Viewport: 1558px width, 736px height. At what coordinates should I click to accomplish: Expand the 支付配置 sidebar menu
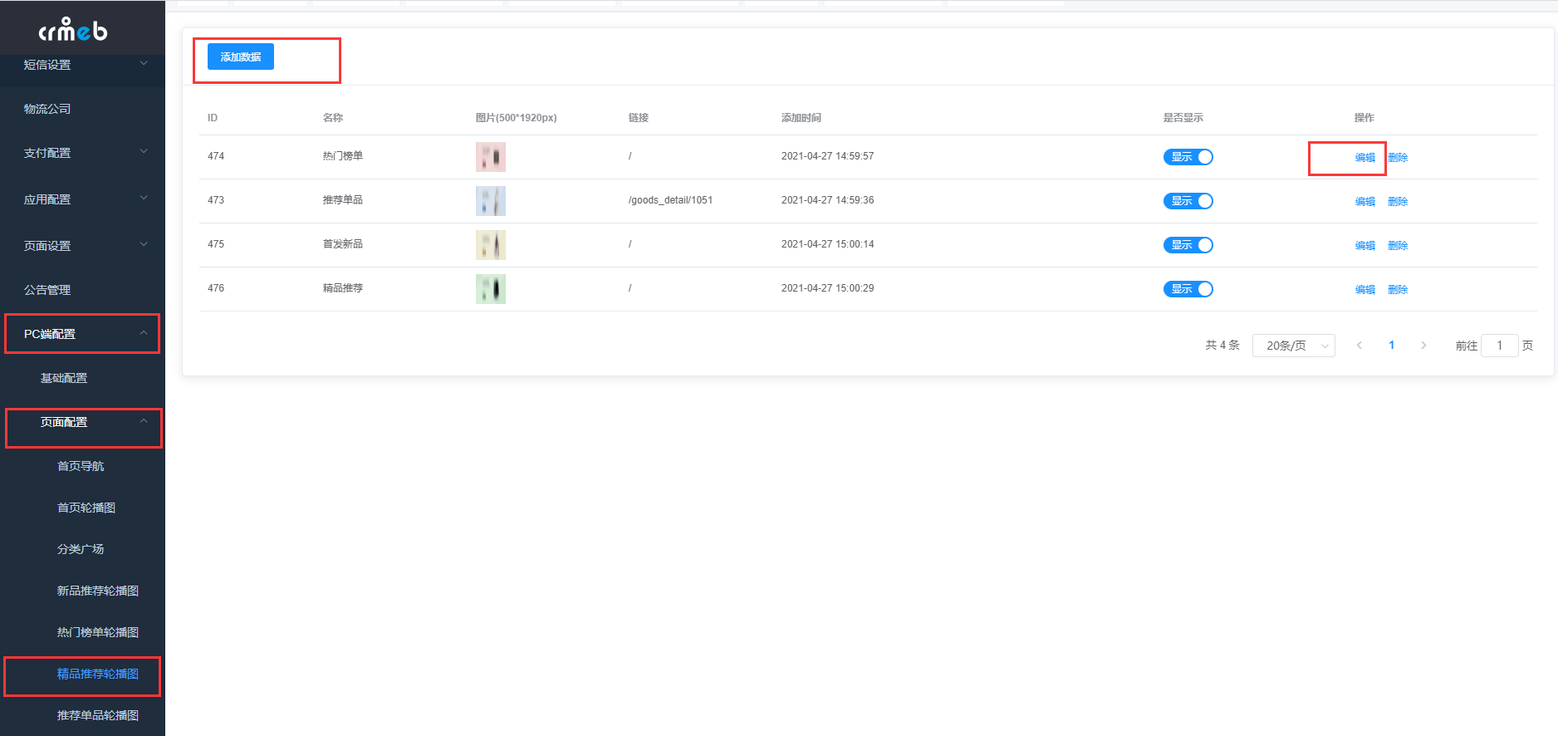(x=82, y=153)
